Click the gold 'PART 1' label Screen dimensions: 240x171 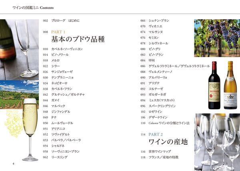pyautogui.click(x=58, y=32)
